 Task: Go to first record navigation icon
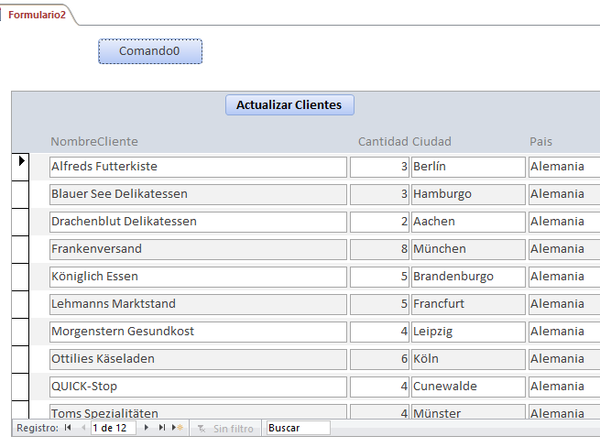coord(68,428)
